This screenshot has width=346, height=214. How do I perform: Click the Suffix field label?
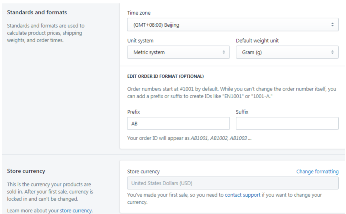tap(242, 112)
